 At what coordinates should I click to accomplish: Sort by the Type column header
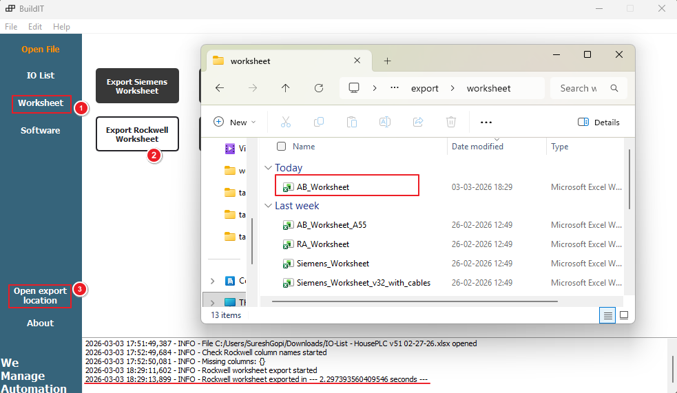coord(559,146)
